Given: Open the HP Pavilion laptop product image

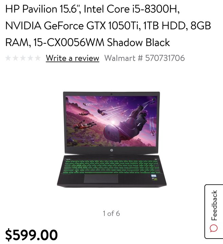Looking at the screenshot, I should [x=111, y=139].
